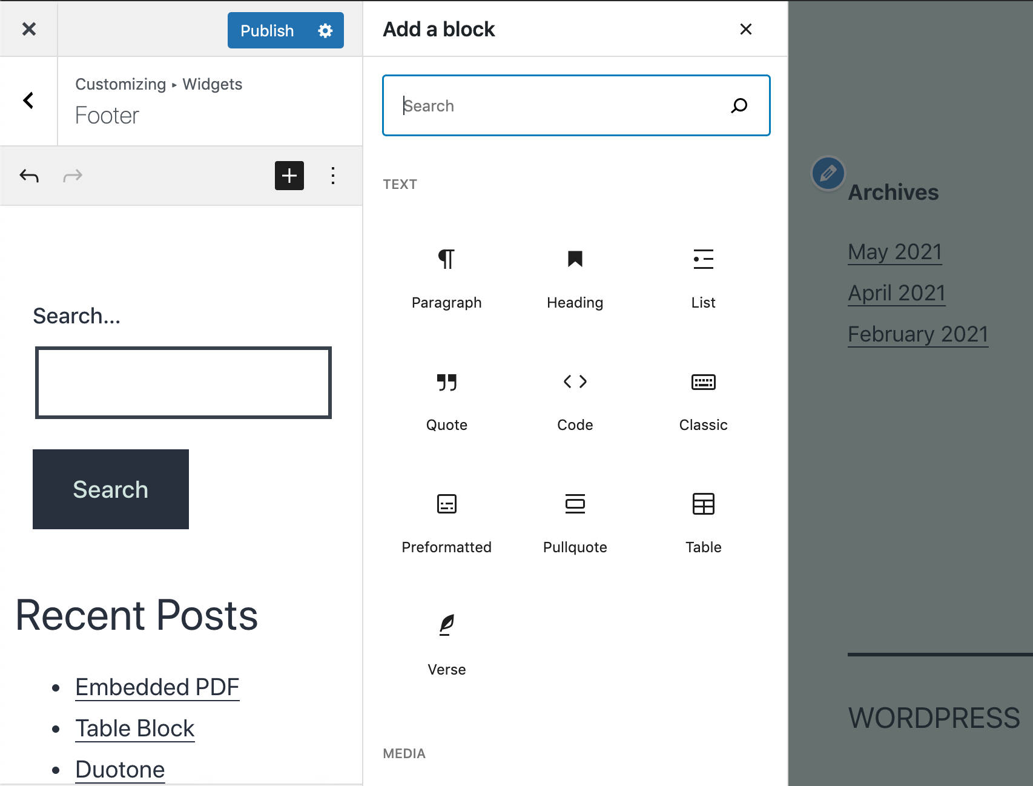Close the Add a block panel
Viewport: 1033px width, 786px height.
[x=745, y=30]
